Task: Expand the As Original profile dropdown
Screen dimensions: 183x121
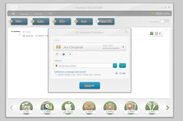Action: [89, 47]
